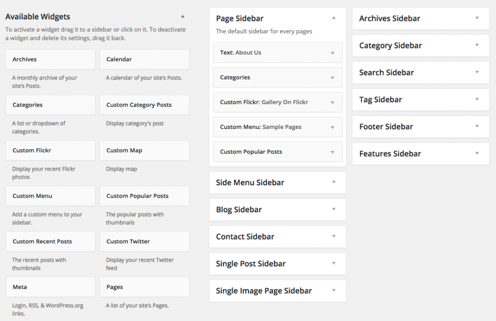Viewport: 496px width, 321px height.
Task: Expand the Category Sidebar
Action: [477, 46]
